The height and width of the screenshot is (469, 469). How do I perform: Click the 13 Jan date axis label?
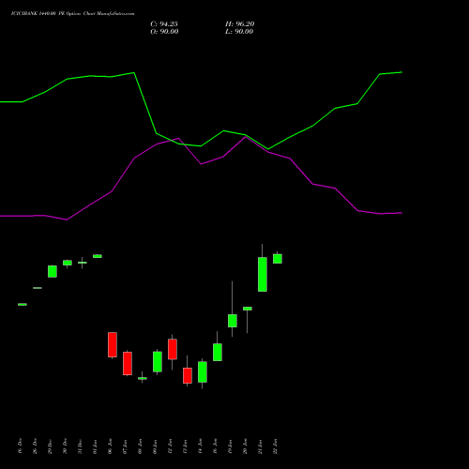185,446
